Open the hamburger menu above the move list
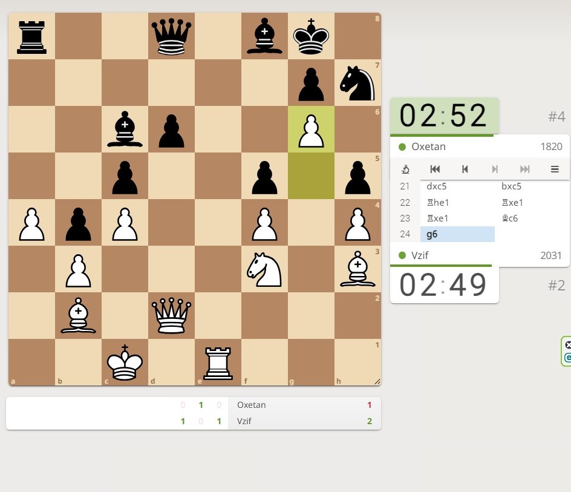This screenshot has height=492, width=571. click(554, 169)
